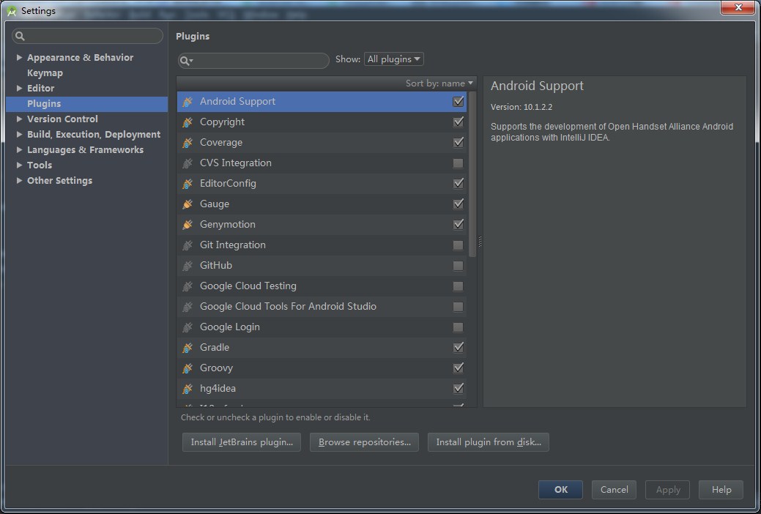
Task: Expand the Other Settings node
Action: pos(19,181)
